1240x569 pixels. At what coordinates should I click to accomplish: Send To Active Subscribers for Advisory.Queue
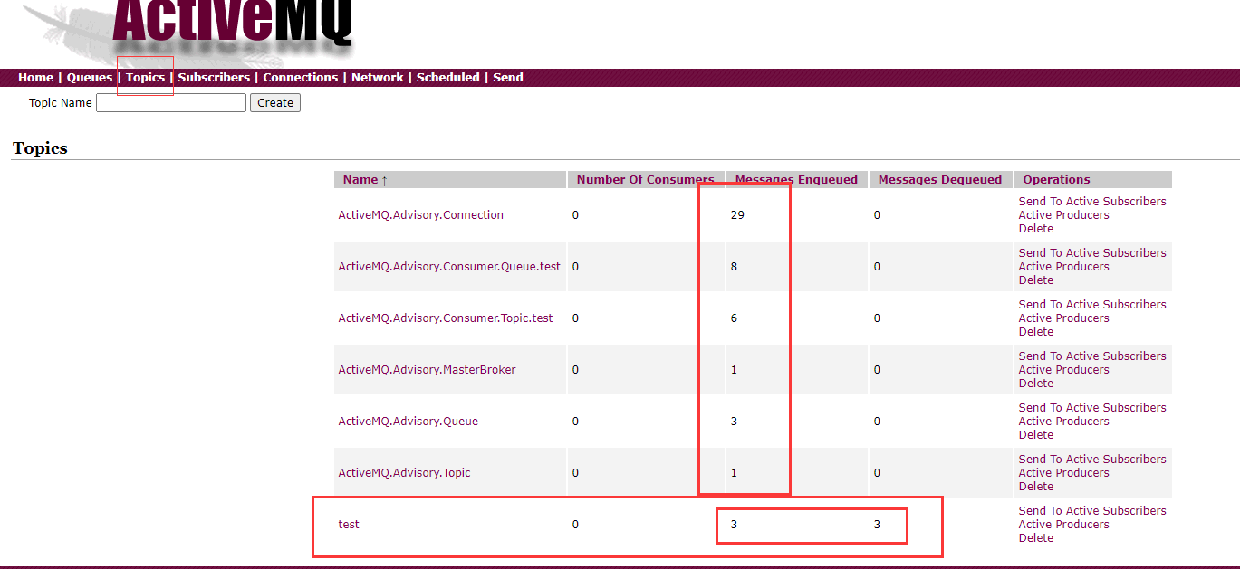coord(1092,408)
